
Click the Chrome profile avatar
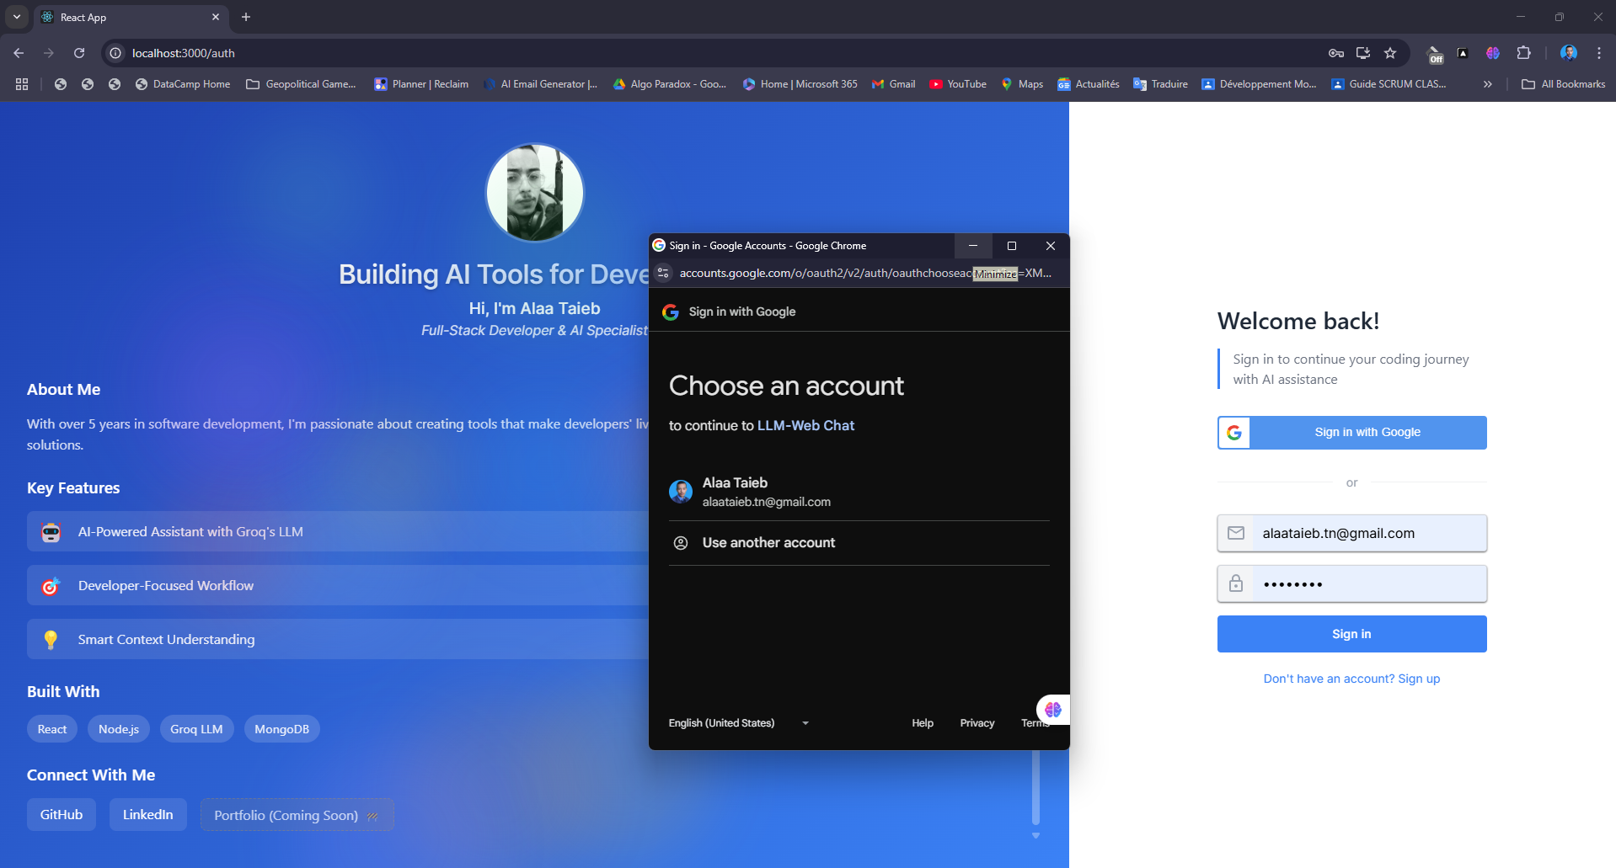[1569, 53]
